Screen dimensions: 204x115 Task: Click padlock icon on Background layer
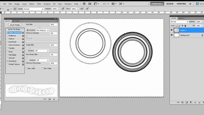tap(202, 35)
